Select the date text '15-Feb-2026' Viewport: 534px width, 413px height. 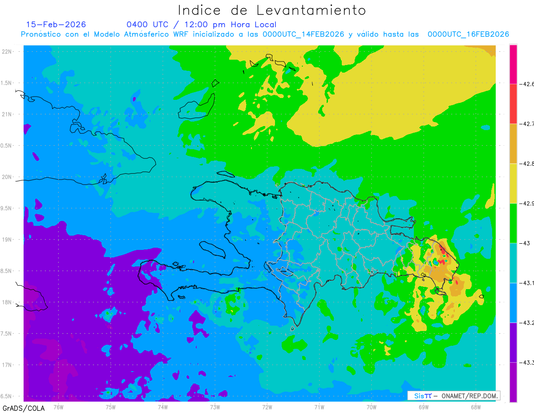click(56, 25)
